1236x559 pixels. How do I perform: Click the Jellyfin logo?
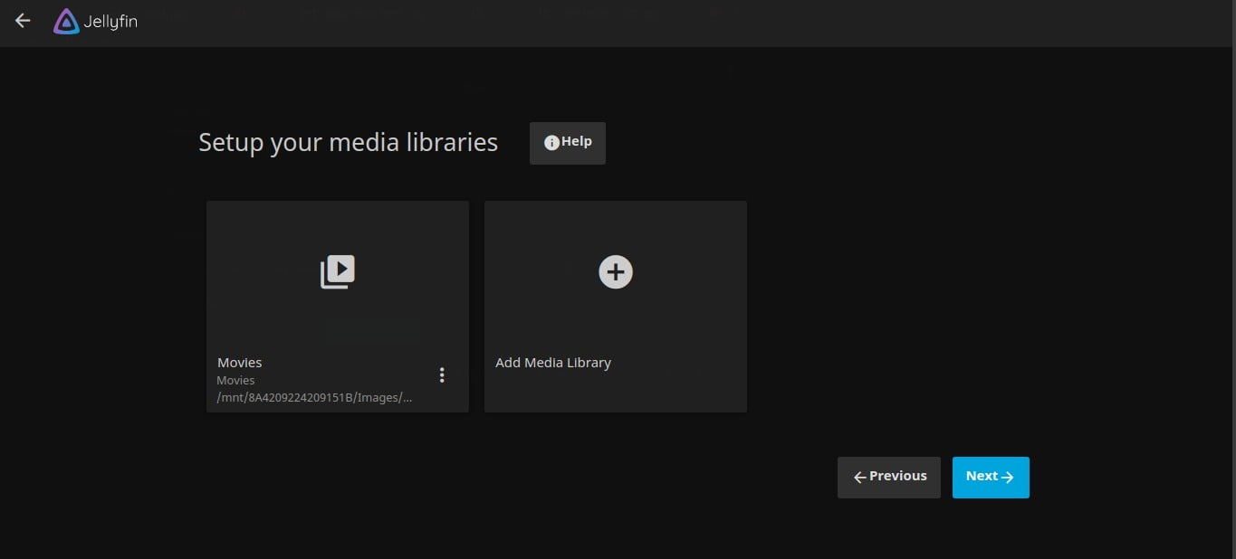[95, 22]
